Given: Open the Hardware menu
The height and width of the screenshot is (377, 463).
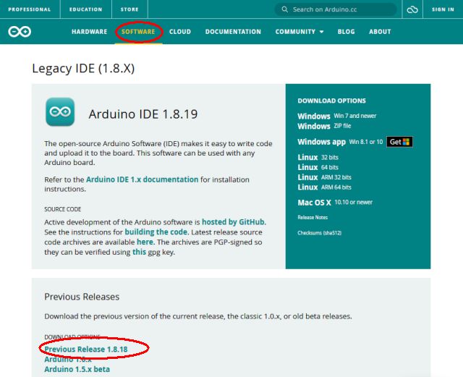Looking at the screenshot, I should 90,32.
